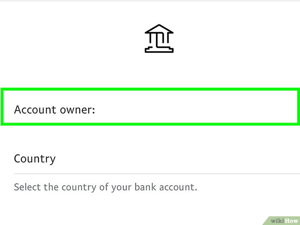The width and height of the screenshot is (300, 225).
Task: Click the green "wiki" part of the watermark
Action: [x=277, y=220]
